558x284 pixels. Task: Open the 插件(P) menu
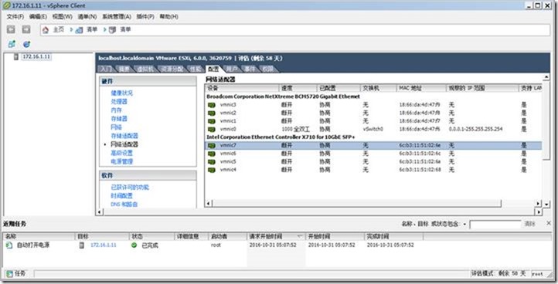(145, 17)
